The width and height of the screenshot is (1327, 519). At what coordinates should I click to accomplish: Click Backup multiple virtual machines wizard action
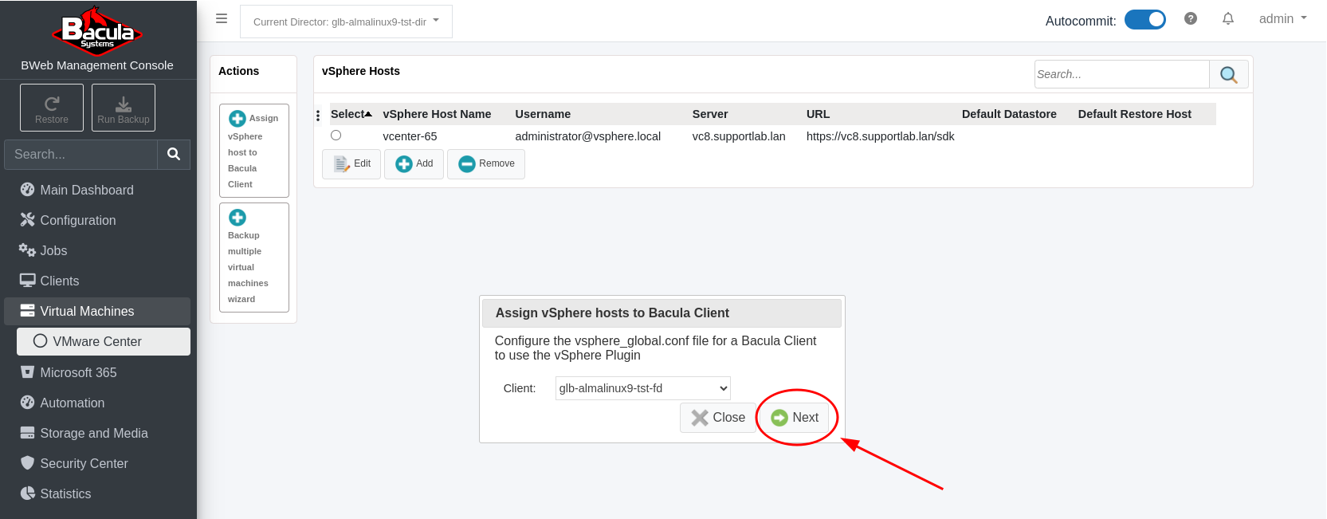pyautogui.click(x=254, y=258)
